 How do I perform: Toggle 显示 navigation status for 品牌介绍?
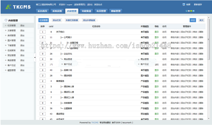pyautogui.click(x=156, y=70)
